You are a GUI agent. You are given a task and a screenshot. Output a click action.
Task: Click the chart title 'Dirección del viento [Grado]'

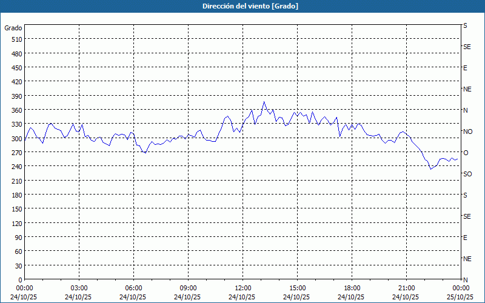click(x=242, y=6)
